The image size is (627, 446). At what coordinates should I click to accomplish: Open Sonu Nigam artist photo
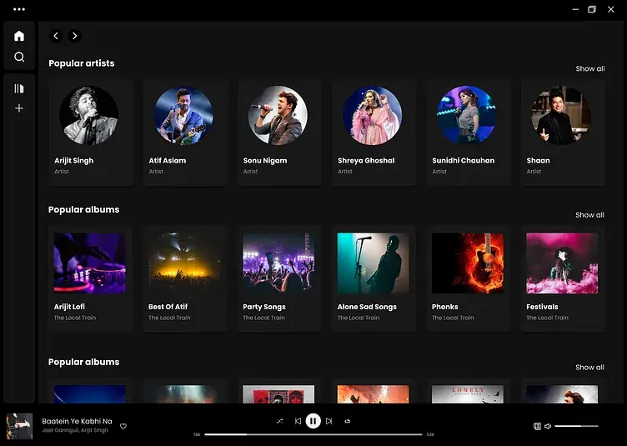(x=278, y=115)
